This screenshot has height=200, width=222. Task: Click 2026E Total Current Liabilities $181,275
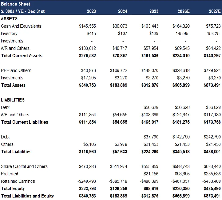tap(181, 122)
